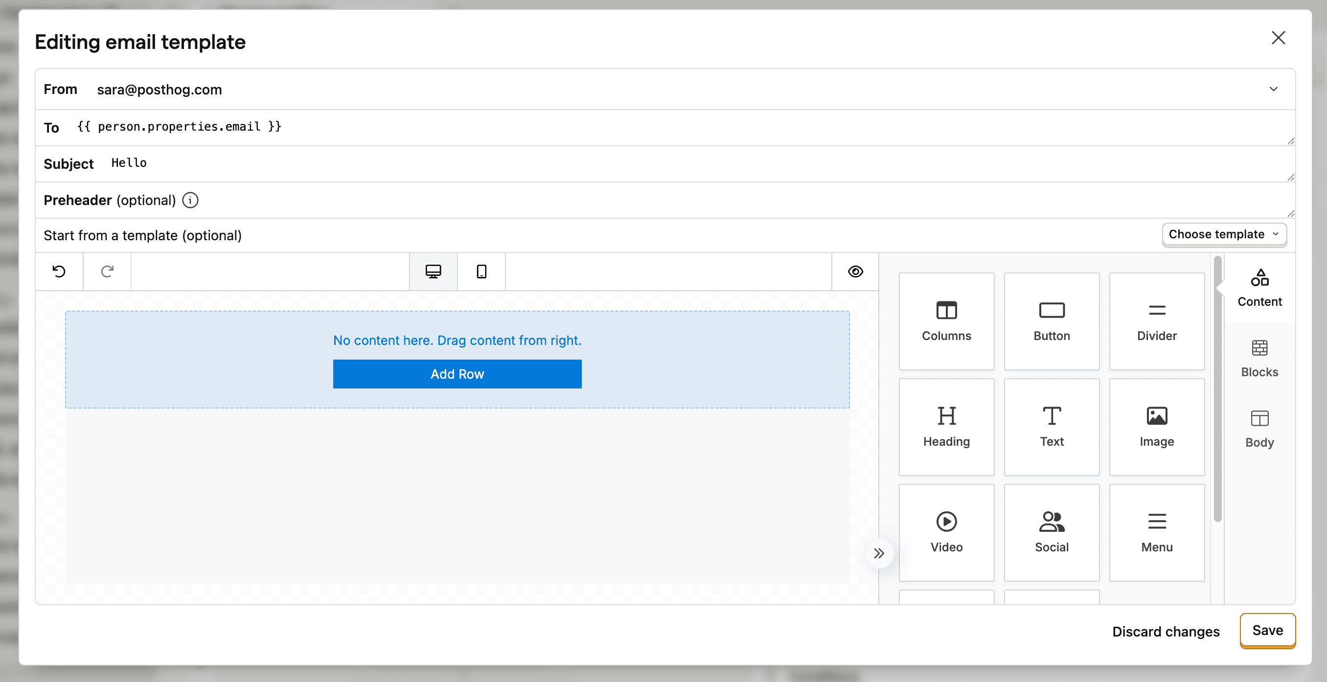This screenshot has width=1327, height=682.
Task: Switch to mobile preview mode
Action: click(480, 272)
